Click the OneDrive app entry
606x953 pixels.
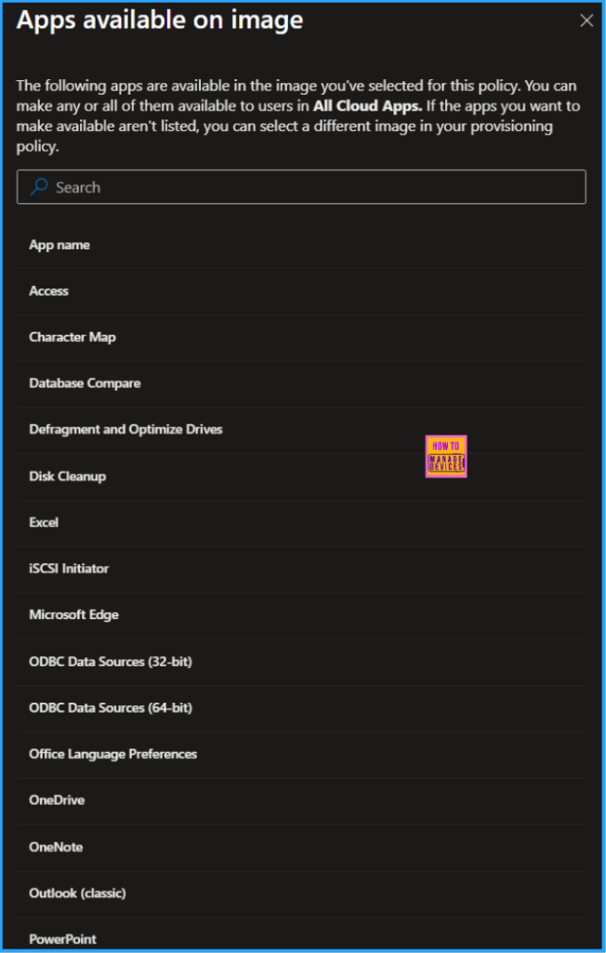click(56, 800)
